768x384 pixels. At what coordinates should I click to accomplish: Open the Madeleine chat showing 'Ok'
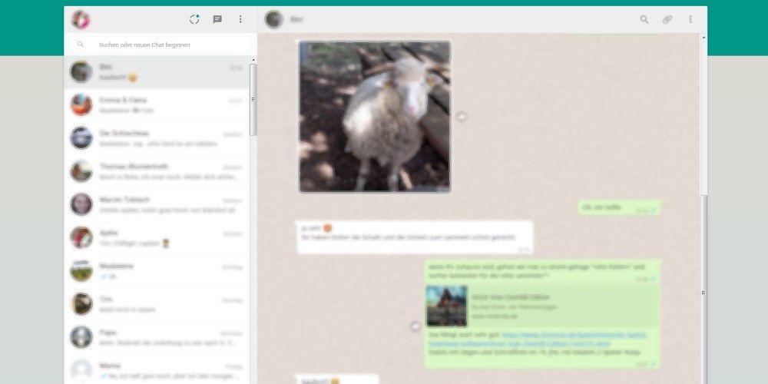coord(156,271)
